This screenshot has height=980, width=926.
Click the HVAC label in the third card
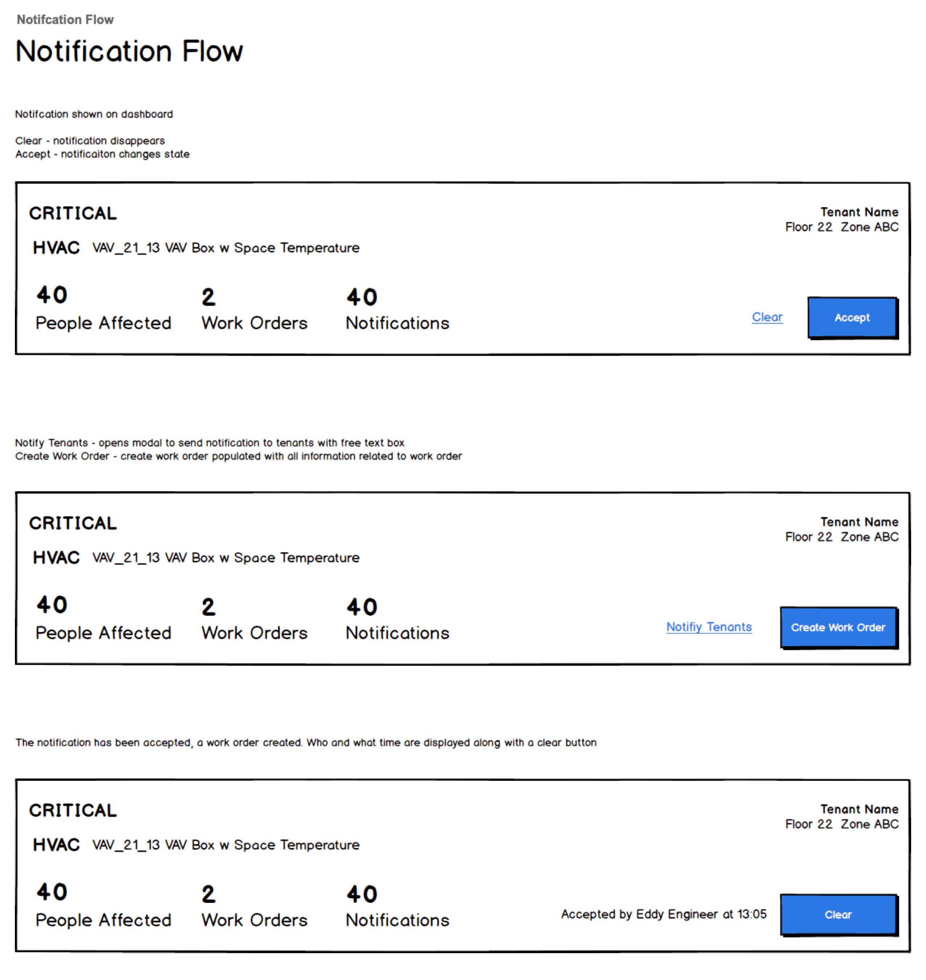[x=56, y=845]
